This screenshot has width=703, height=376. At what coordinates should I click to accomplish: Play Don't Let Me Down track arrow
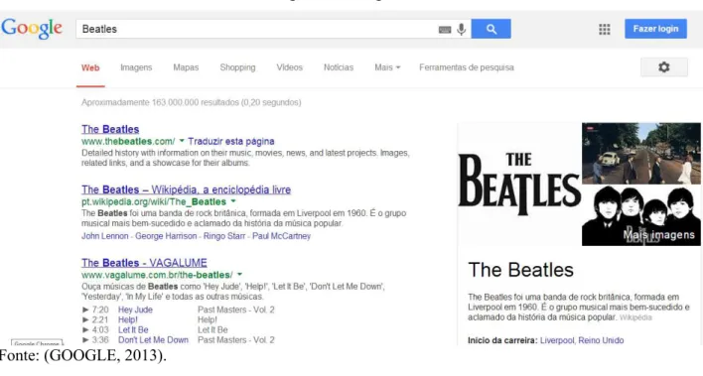click(x=85, y=339)
